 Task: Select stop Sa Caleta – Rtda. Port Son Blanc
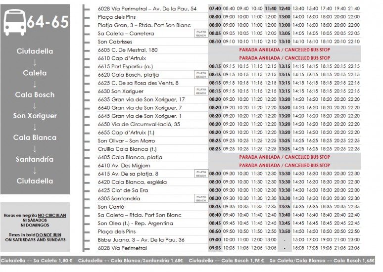[x=140, y=215]
